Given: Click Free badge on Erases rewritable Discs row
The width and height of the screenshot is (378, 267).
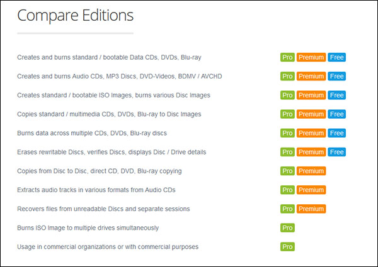Looking at the screenshot, I should [x=336, y=152].
